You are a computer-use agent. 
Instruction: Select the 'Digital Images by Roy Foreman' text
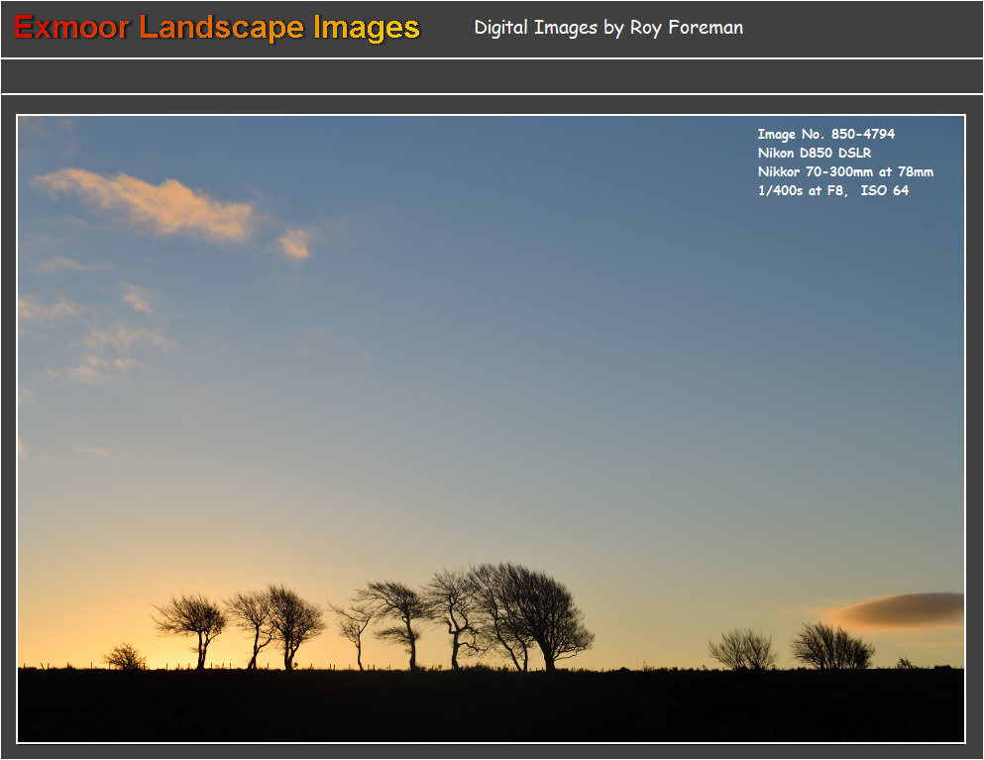pyautogui.click(x=608, y=28)
